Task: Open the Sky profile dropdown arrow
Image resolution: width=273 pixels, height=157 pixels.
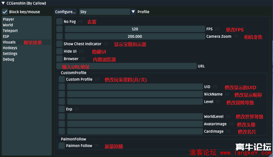Action: click(x=133, y=12)
